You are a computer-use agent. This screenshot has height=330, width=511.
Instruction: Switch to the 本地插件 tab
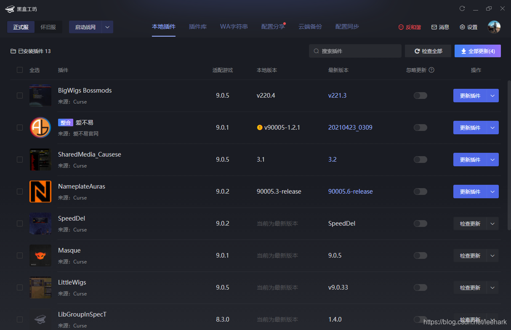[164, 27]
